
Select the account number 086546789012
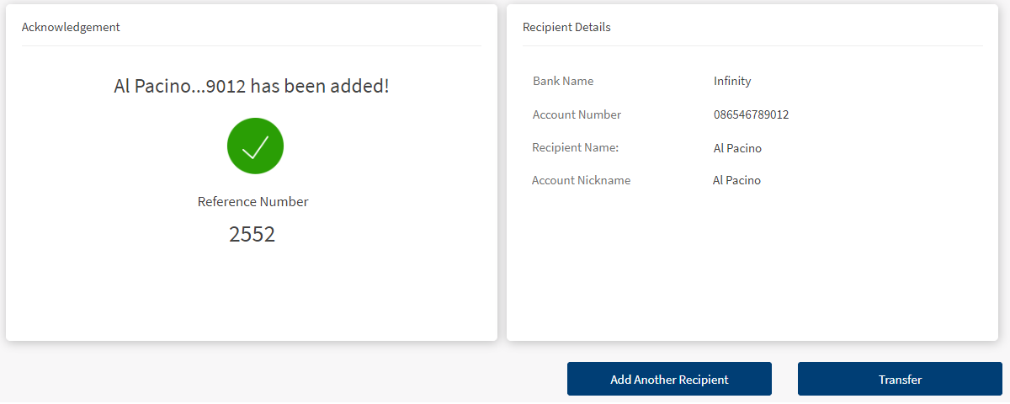coord(751,114)
